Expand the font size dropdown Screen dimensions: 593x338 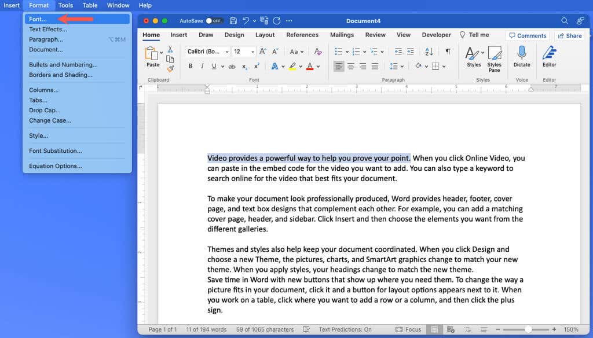point(244,52)
